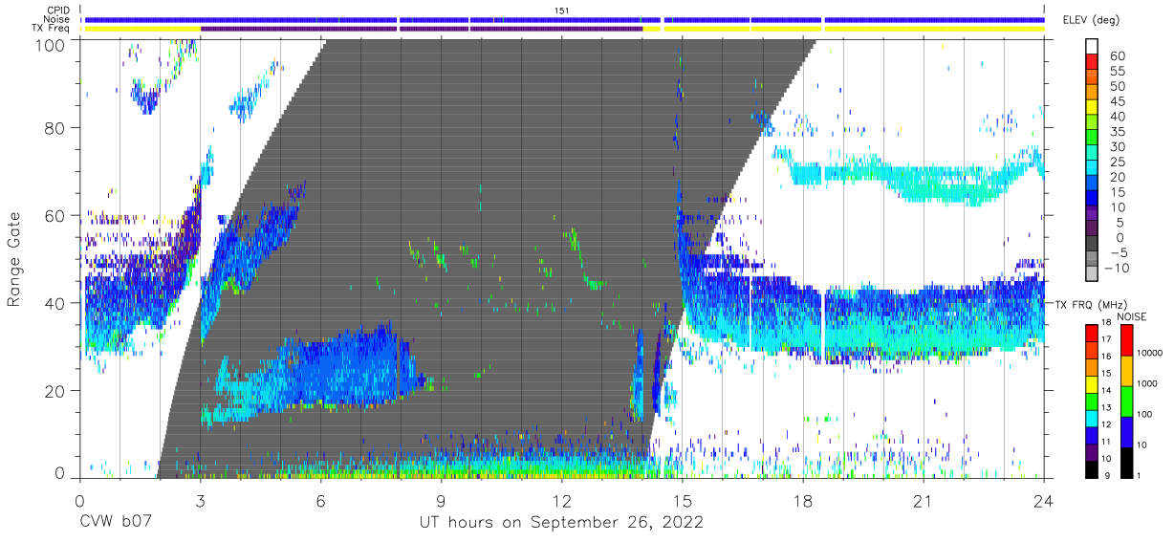1174x542 pixels.
Task: Click the "3" UT hour tick label
Action: 200,500
